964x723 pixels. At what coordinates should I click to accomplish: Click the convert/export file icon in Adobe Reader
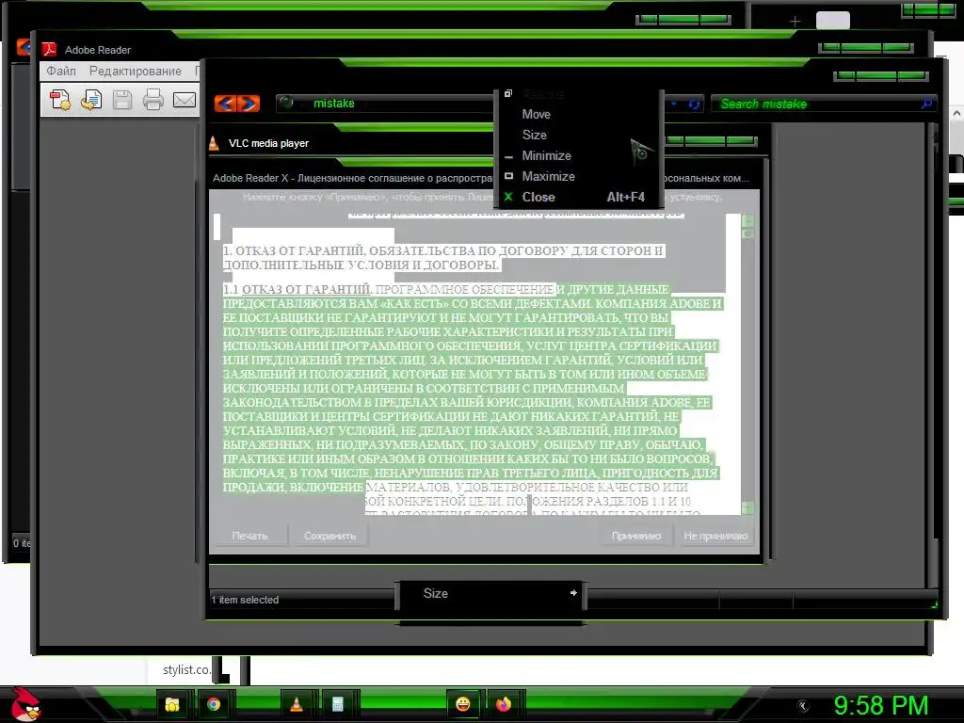coord(91,100)
